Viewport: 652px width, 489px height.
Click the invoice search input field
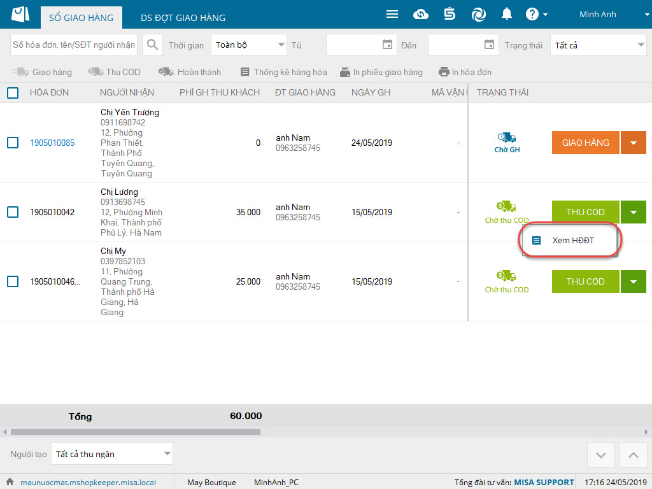[x=74, y=45]
